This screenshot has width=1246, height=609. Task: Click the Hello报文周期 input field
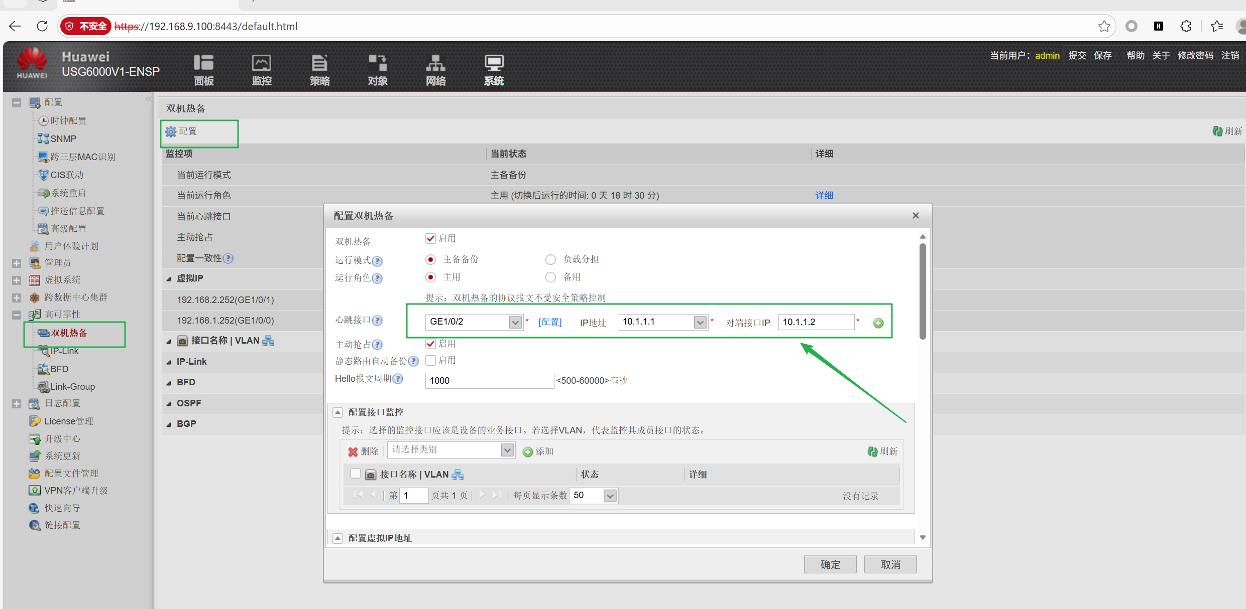(x=489, y=381)
